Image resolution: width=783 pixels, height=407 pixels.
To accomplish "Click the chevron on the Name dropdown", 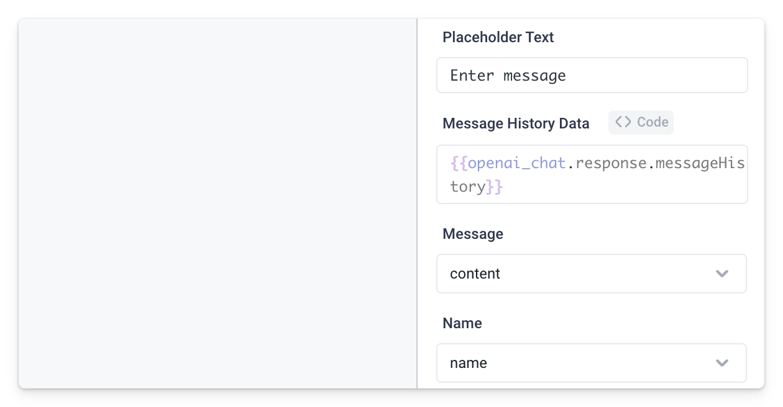I will point(722,363).
